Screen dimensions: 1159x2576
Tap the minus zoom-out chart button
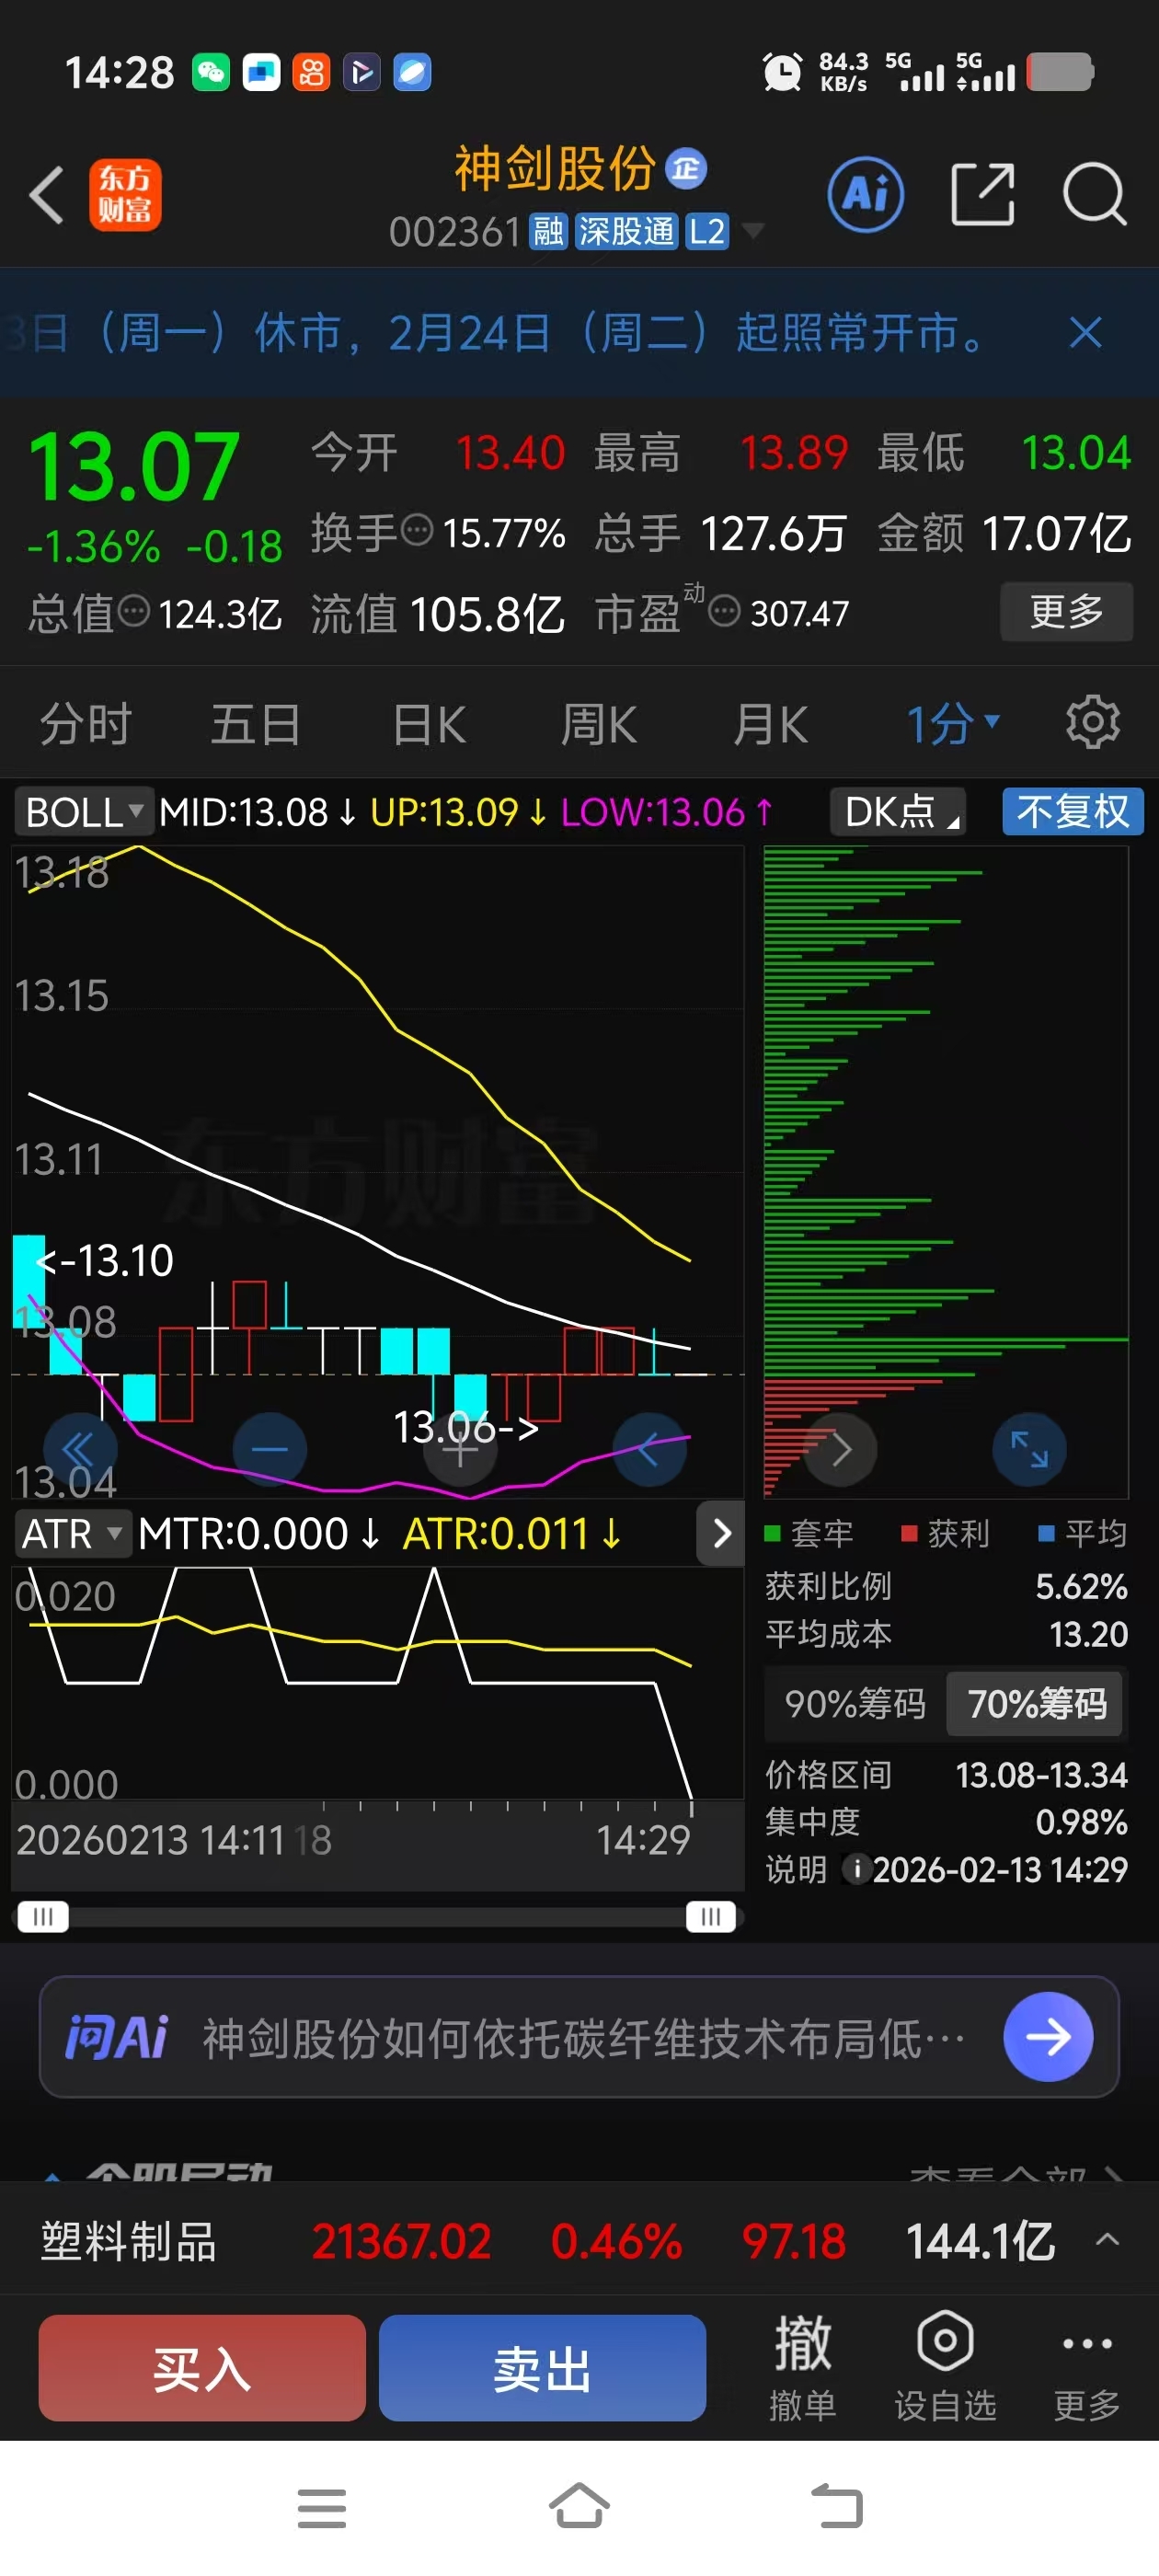[269, 1449]
